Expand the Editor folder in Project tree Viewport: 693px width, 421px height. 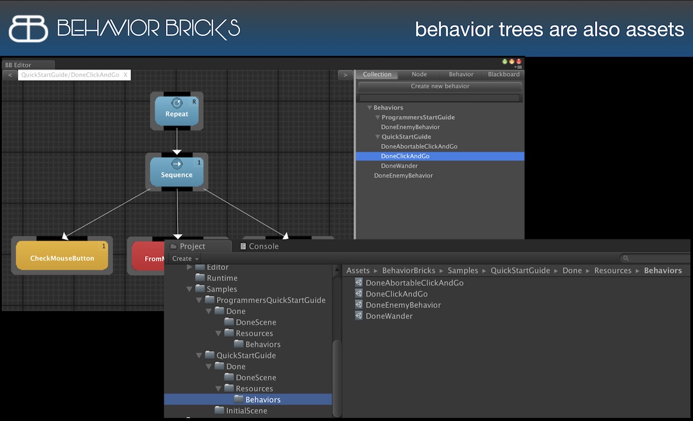(189, 267)
